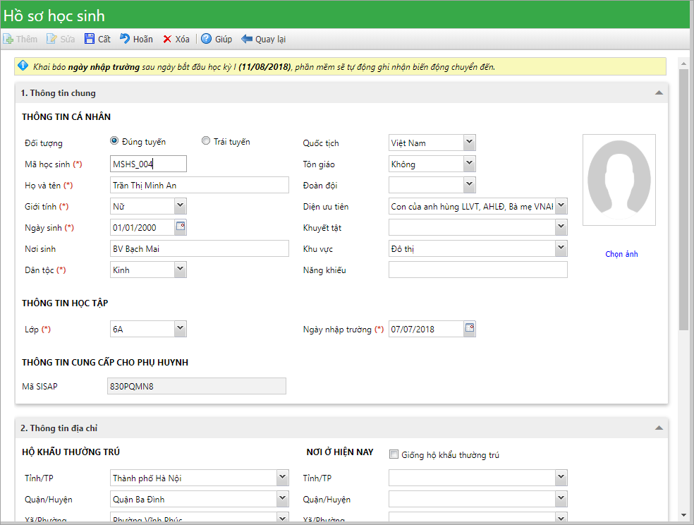The height and width of the screenshot is (525, 694).
Task: Click the Hoãn undo icon
Action: pyautogui.click(x=125, y=40)
